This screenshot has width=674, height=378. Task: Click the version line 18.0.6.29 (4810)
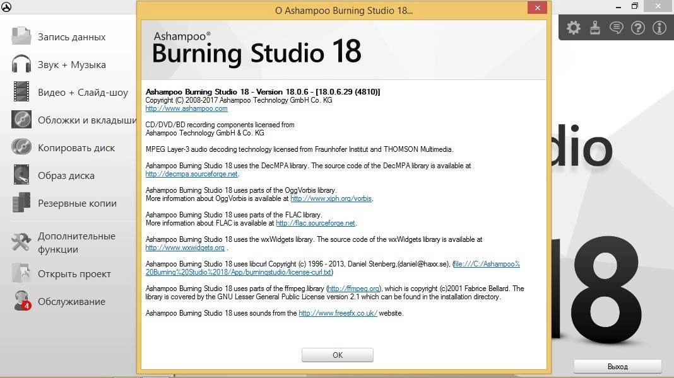pyautogui.click(x=263, y=92)
